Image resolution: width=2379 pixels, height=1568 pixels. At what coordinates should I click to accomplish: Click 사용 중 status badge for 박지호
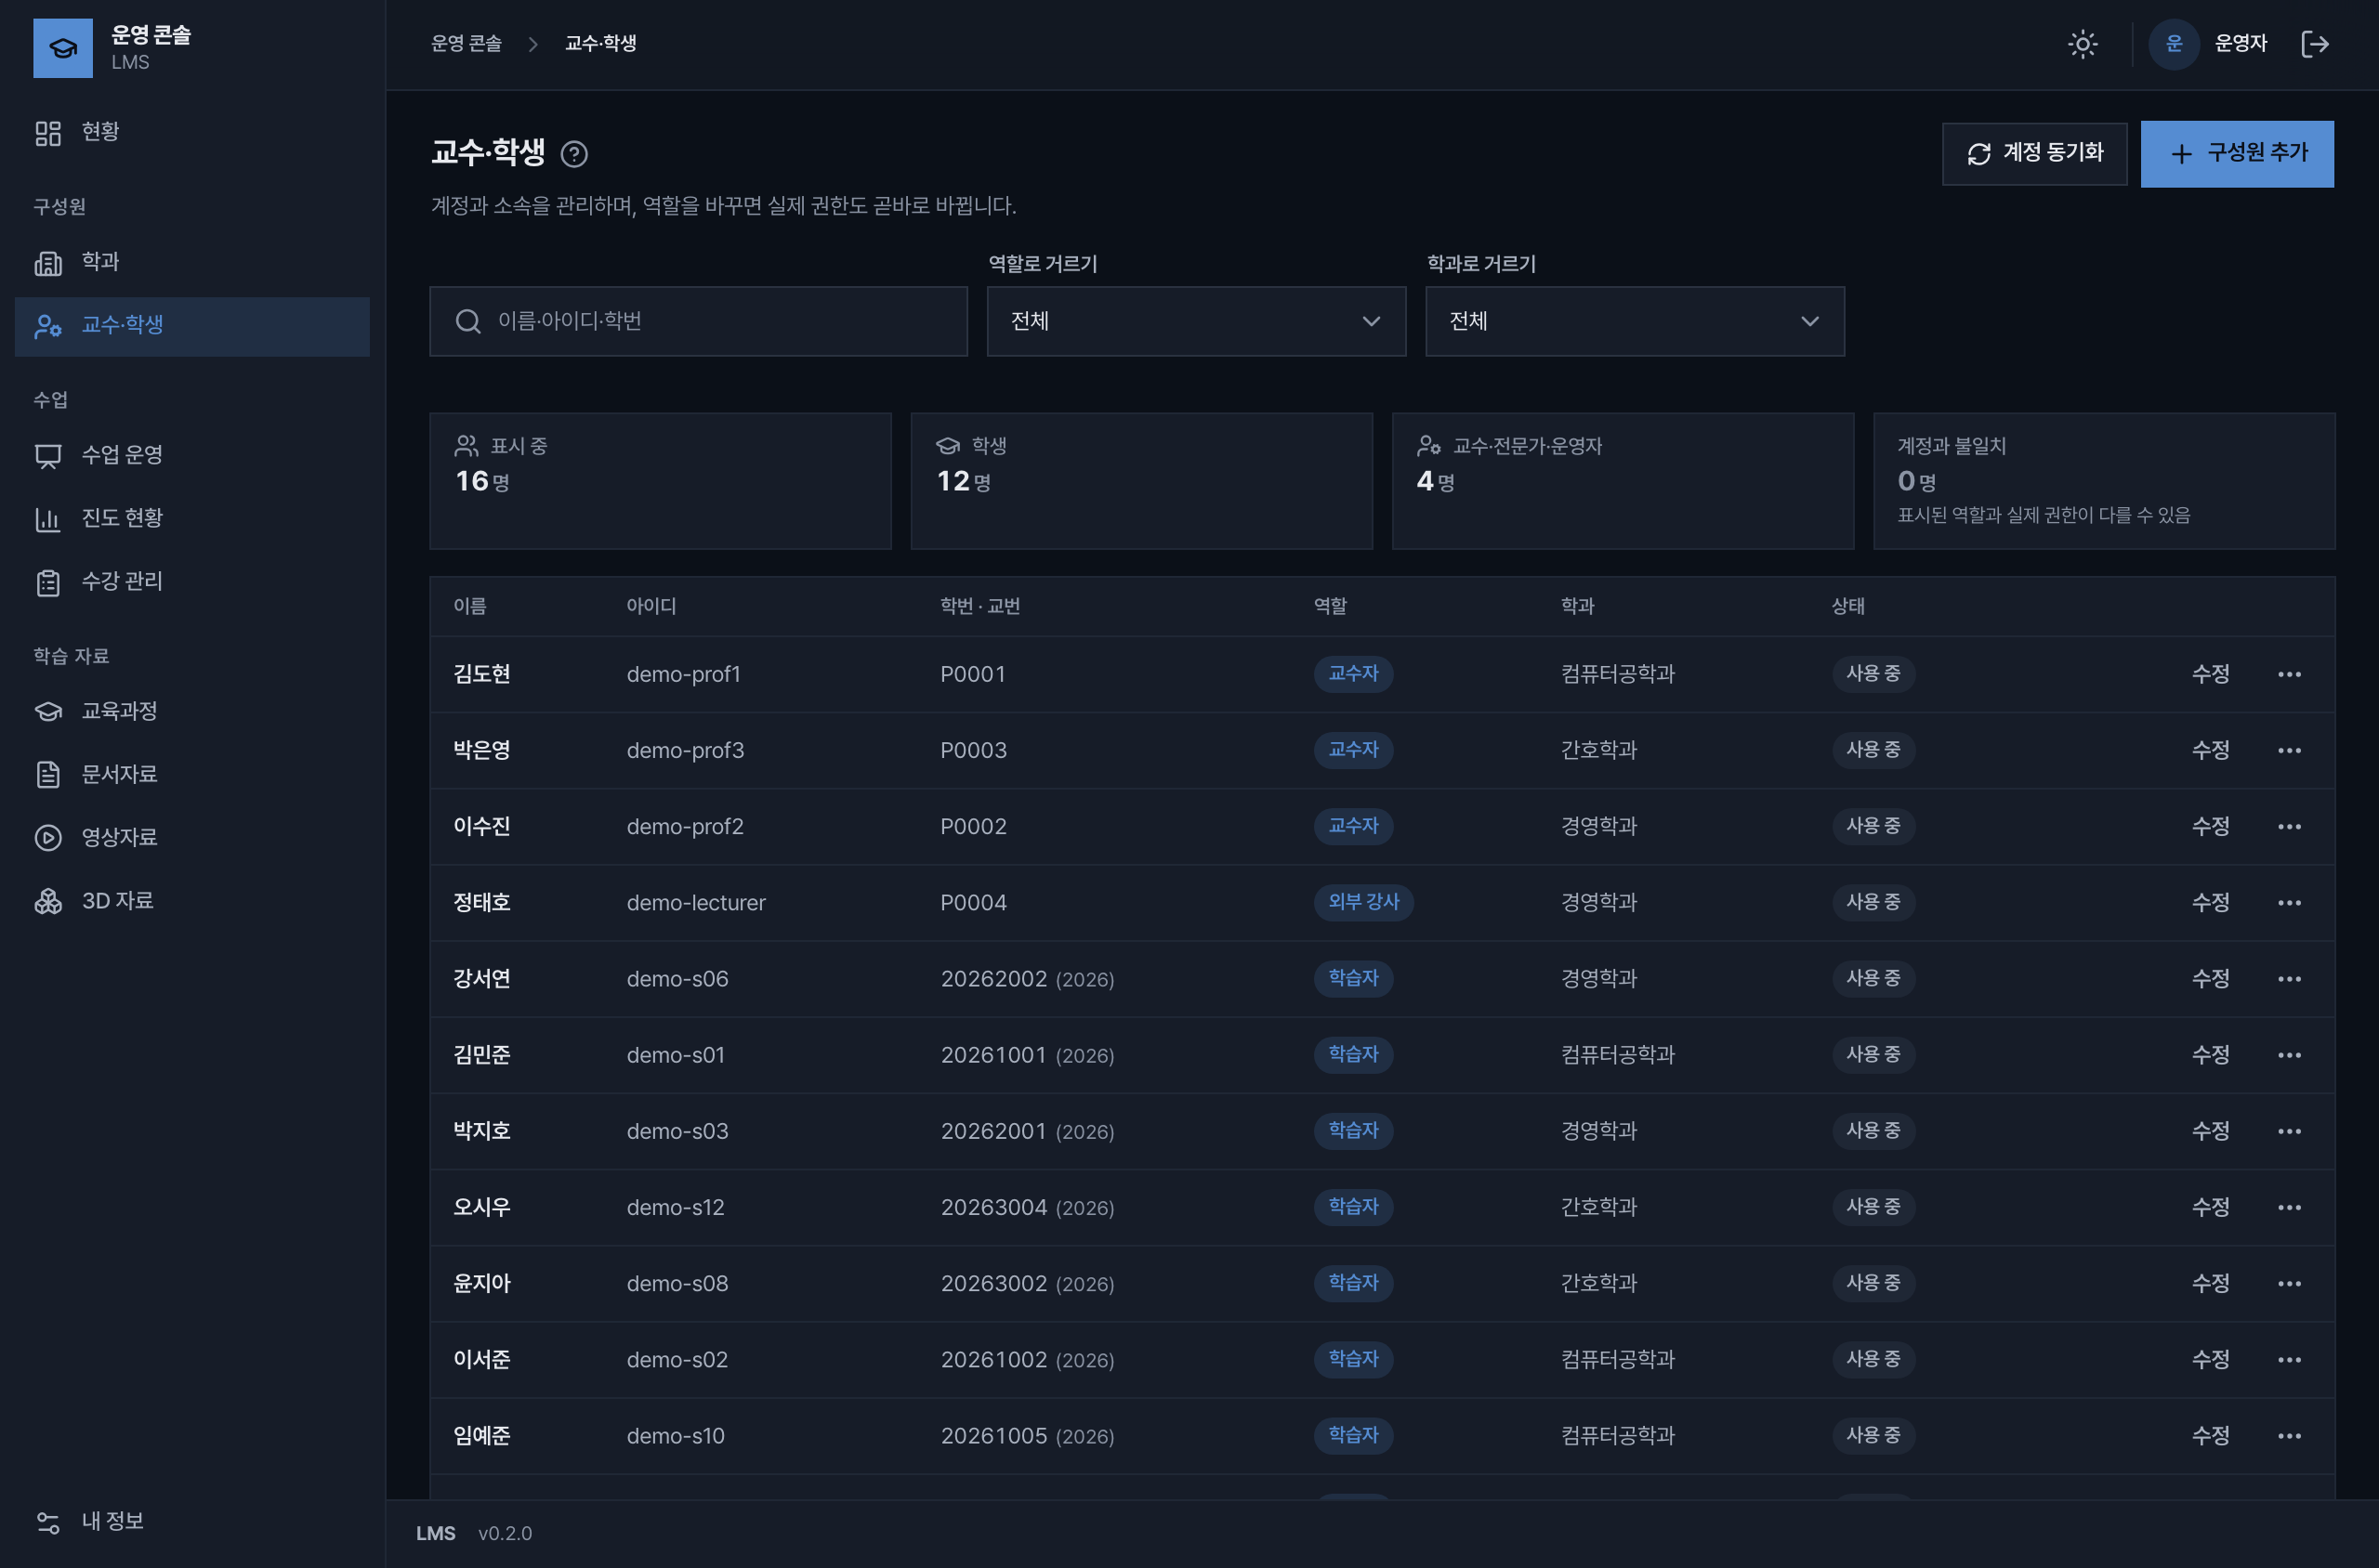(1873, 1131)
